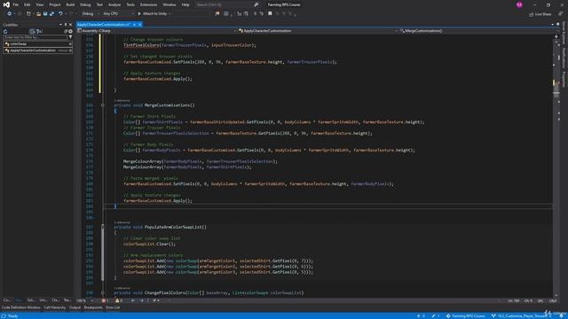Open the Any CPU platform dropdown

coord(118,14)
